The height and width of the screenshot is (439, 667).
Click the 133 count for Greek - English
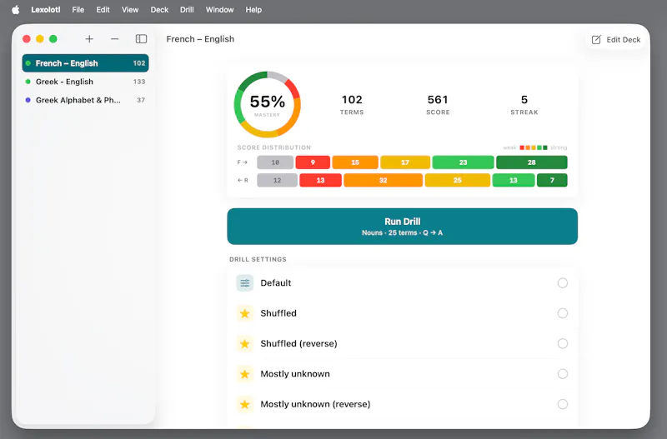[139, 82]
